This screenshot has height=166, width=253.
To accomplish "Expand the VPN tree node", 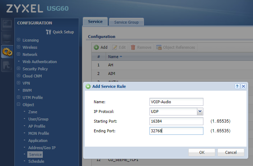I will [19, 83].
